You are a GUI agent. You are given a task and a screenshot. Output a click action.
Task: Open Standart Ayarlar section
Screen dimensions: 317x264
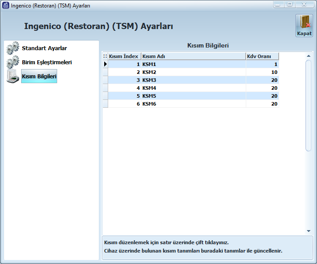tap(44, 48)
